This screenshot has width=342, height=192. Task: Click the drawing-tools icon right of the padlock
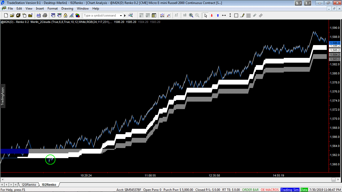click(x=72, y=15)
